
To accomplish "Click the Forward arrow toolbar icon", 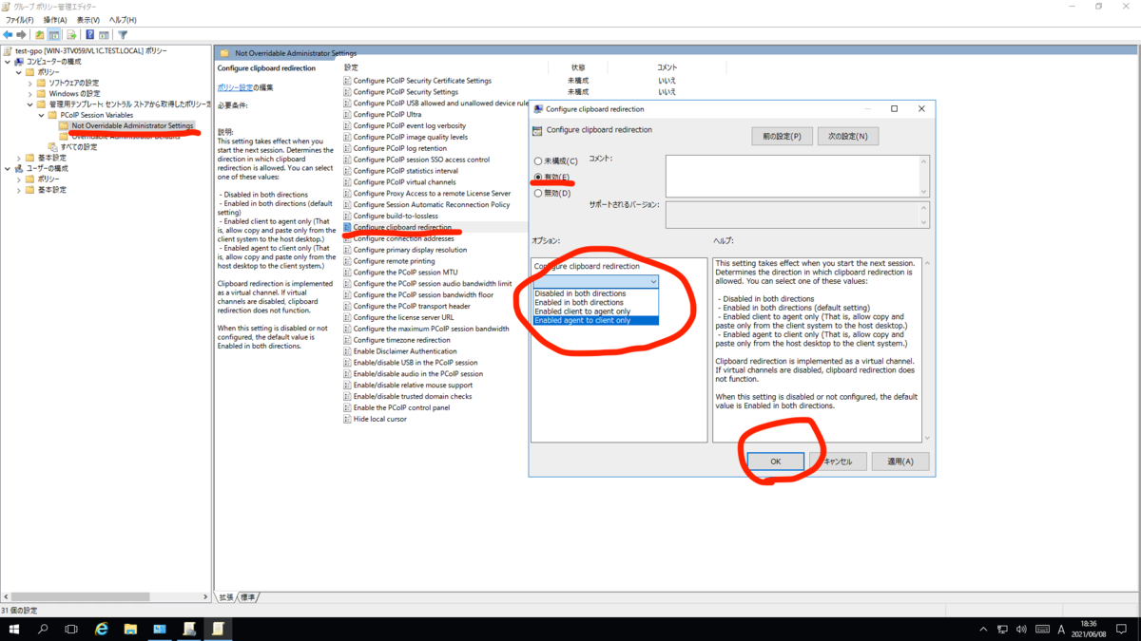I will pyautogui.click(x=22, y=35).
